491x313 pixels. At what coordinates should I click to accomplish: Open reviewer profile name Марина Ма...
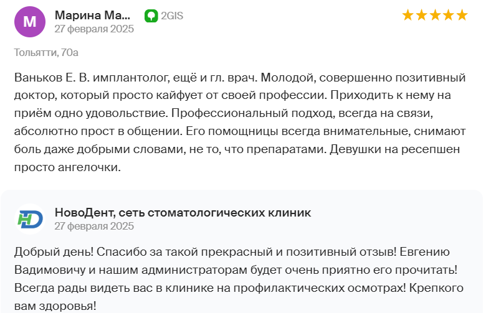tap(92, 15)
